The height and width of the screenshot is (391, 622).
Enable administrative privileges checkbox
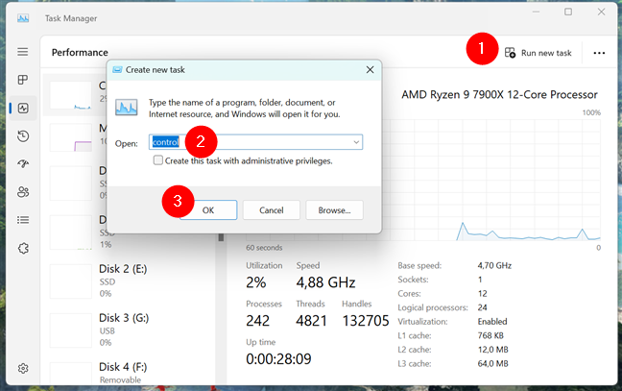[157, 160]
